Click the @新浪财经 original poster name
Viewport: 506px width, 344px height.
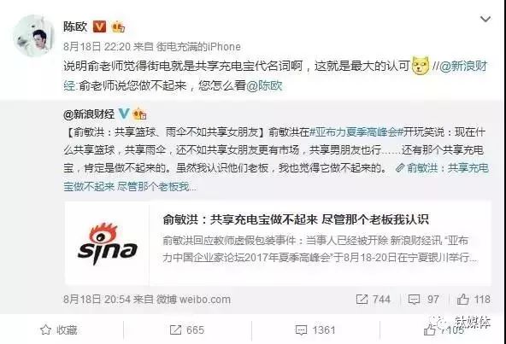coord(89,114)
